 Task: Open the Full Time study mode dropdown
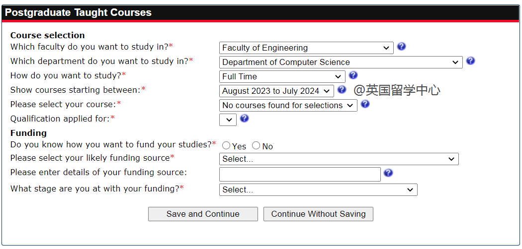click(x=282, y=77)
